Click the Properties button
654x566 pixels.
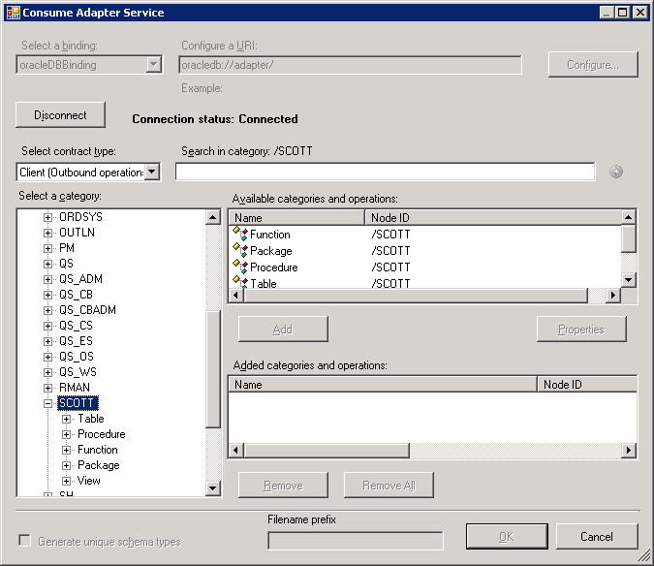click(x=581, y=330)
